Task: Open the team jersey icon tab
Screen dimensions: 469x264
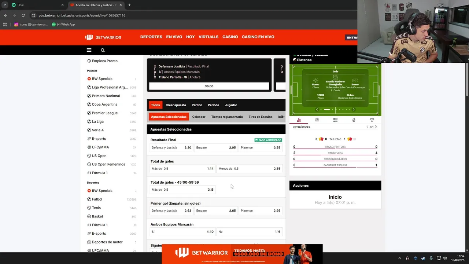Action: pyautogui.click(x=372, y=120)
